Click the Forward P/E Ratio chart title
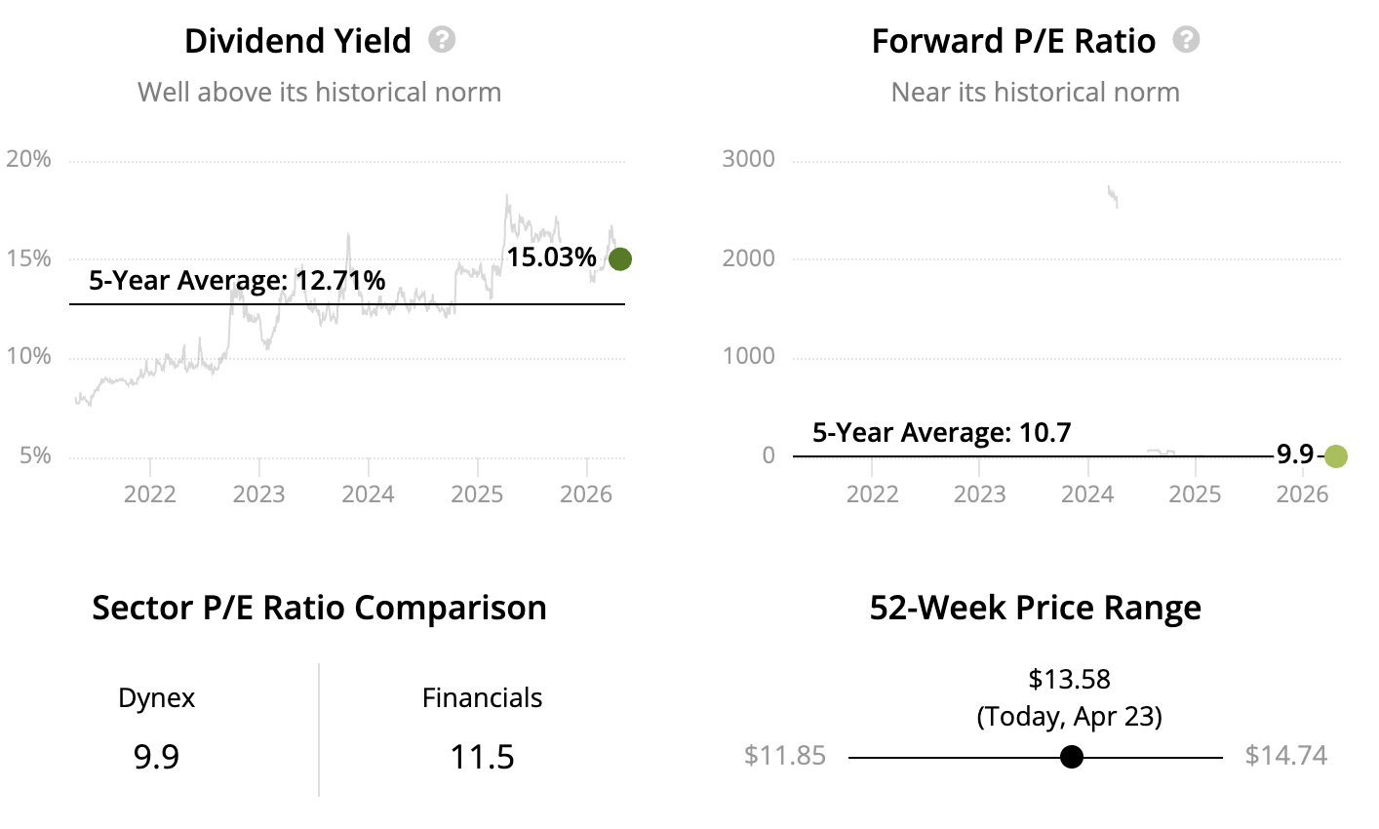The width and height of the screenshot is (1379, 829). pyautogui.click(x=1013, y=41)
